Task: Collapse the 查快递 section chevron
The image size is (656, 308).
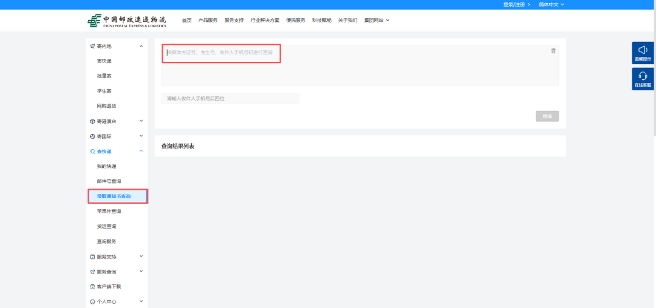Action: 141,151
